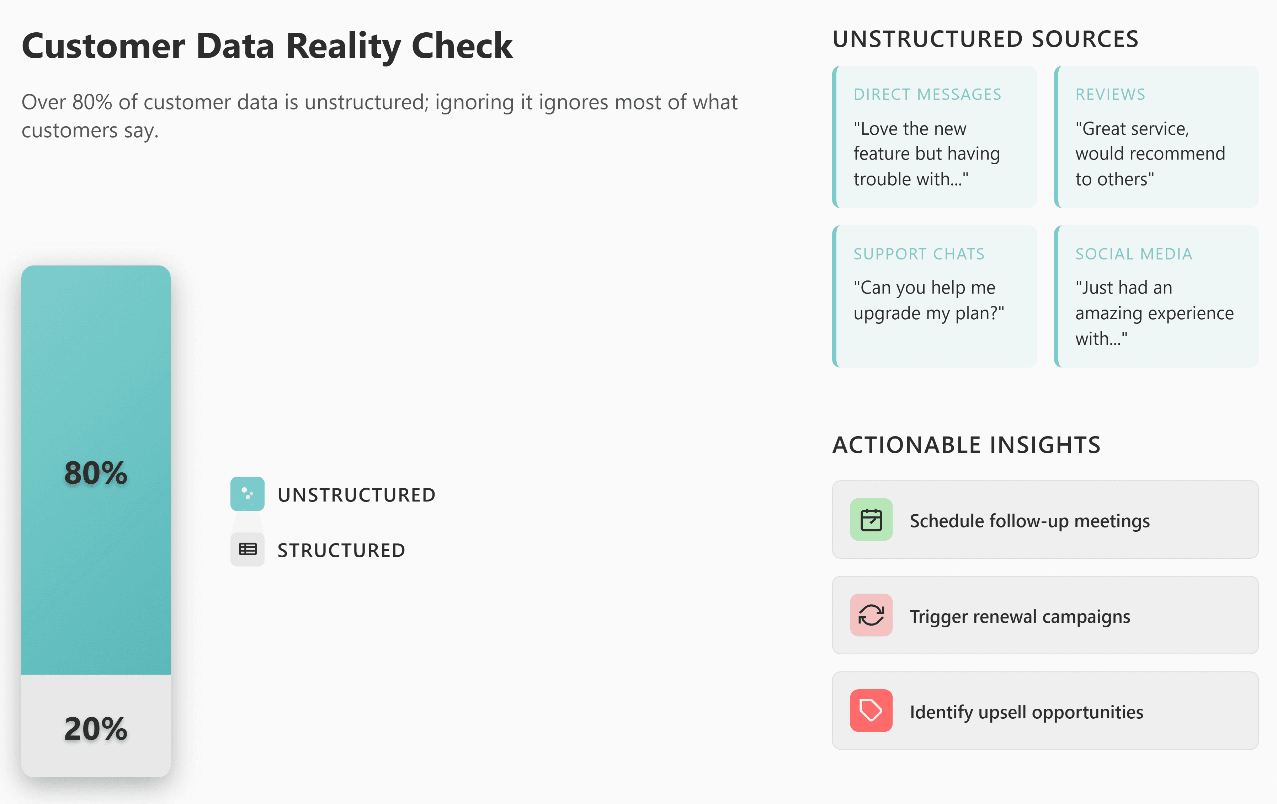Select the Trigger renewal campaigns insight
This screenshot has width=1277, height=804.
click(1020, 616)
